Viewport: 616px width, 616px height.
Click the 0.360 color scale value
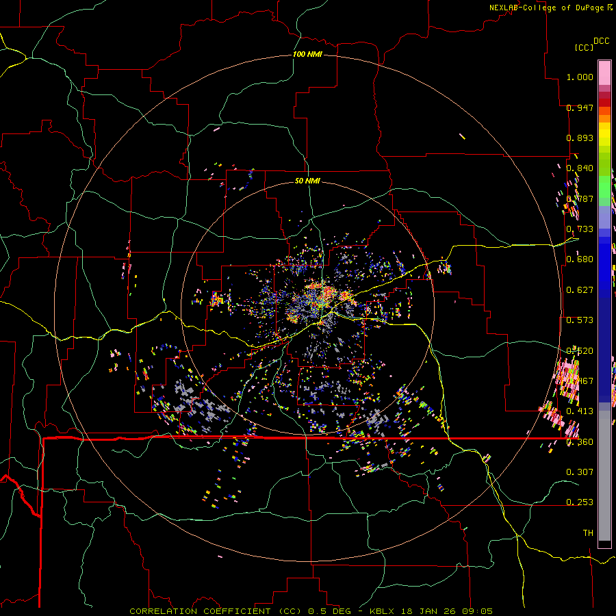point(580,442)
